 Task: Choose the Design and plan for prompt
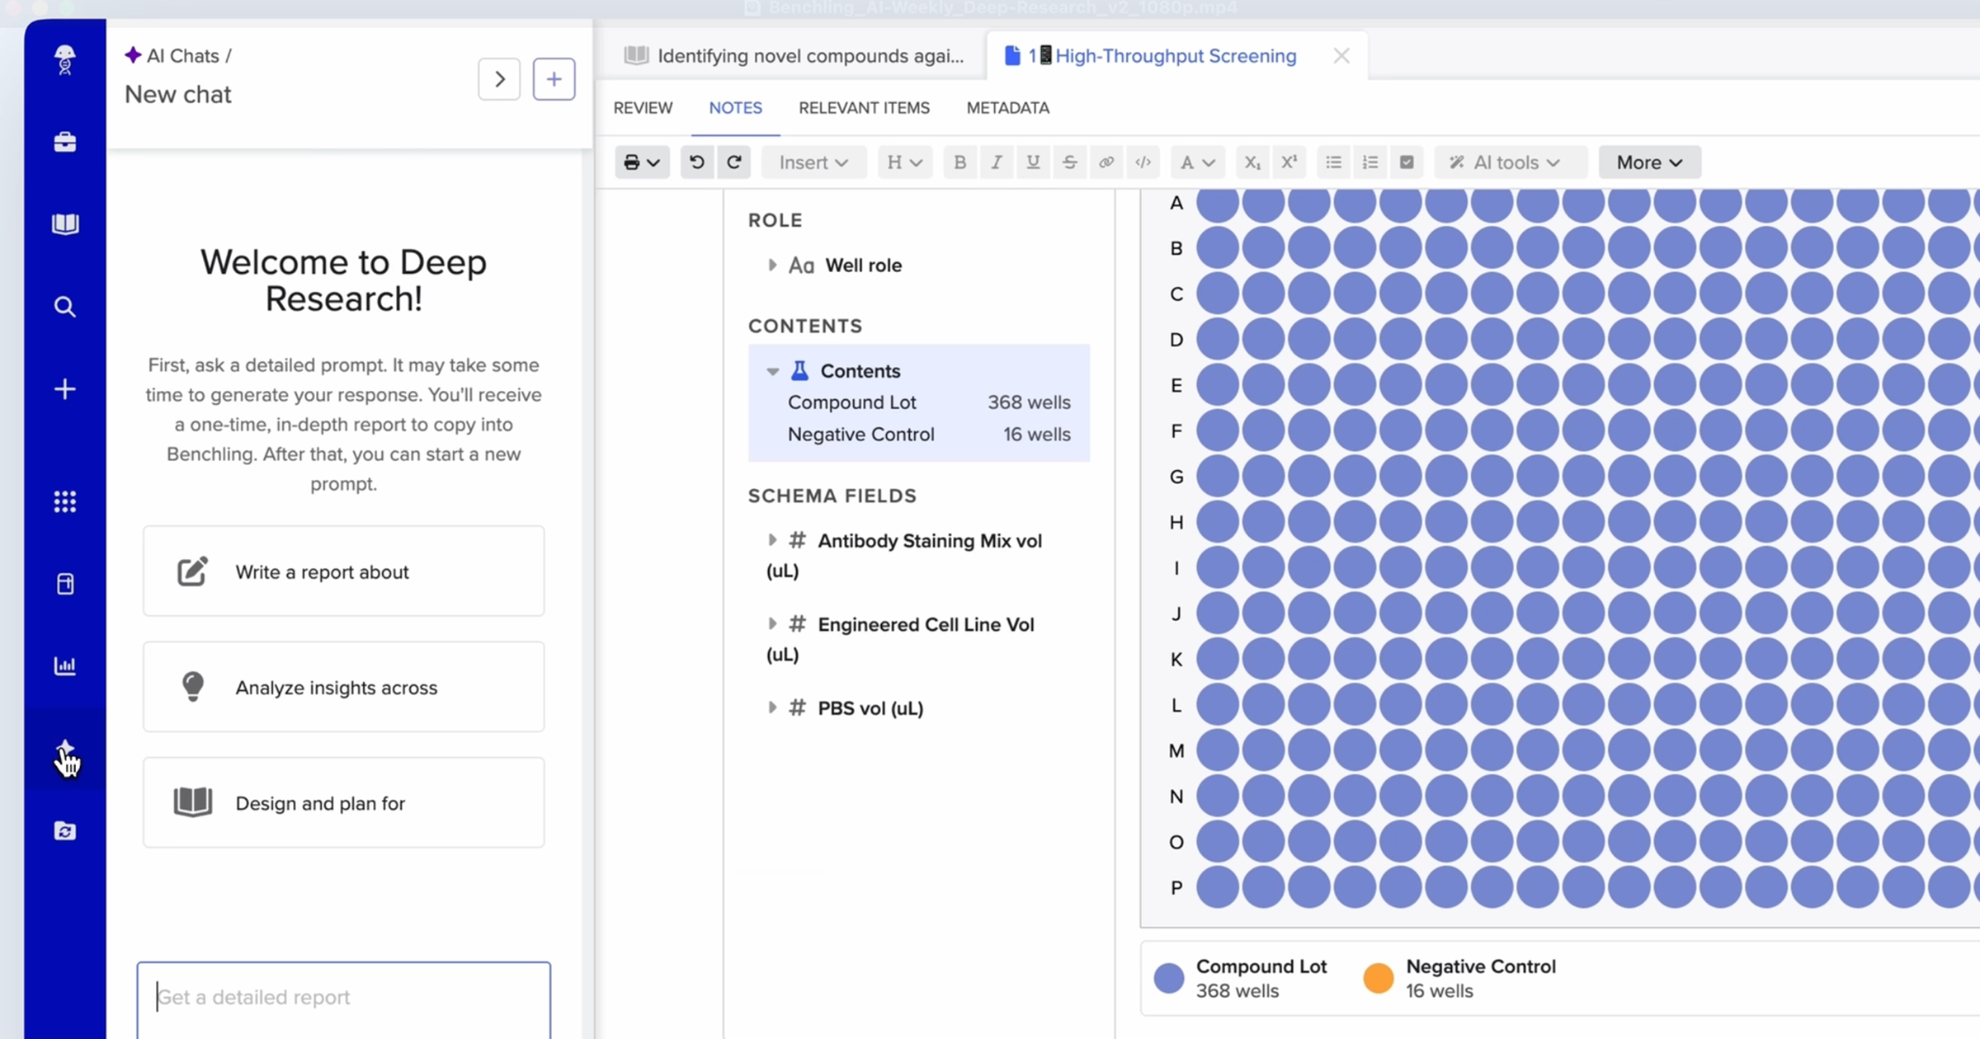pyautogui.click(x=343, y=802)
